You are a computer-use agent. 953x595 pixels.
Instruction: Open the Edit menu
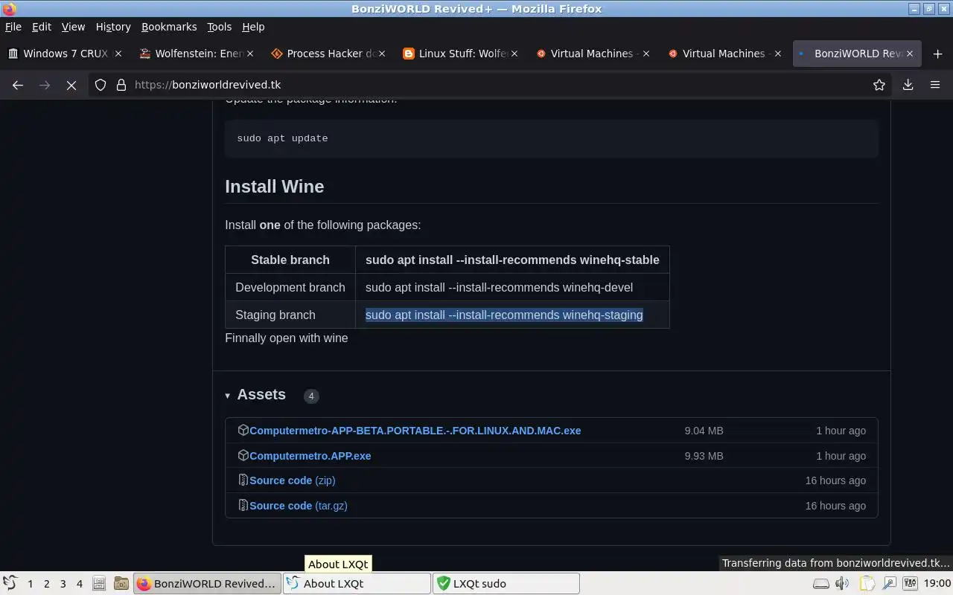(42, 27)
